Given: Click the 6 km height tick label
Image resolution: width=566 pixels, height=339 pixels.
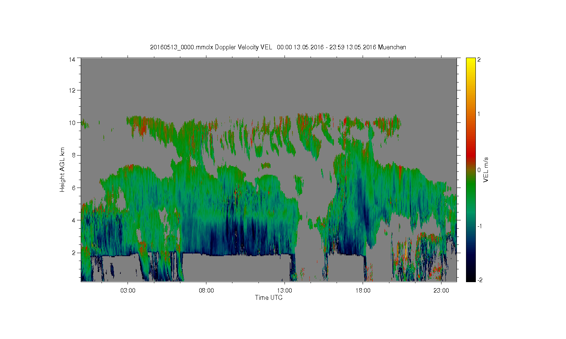Looking at the screenshot, I should pos(74,188).
